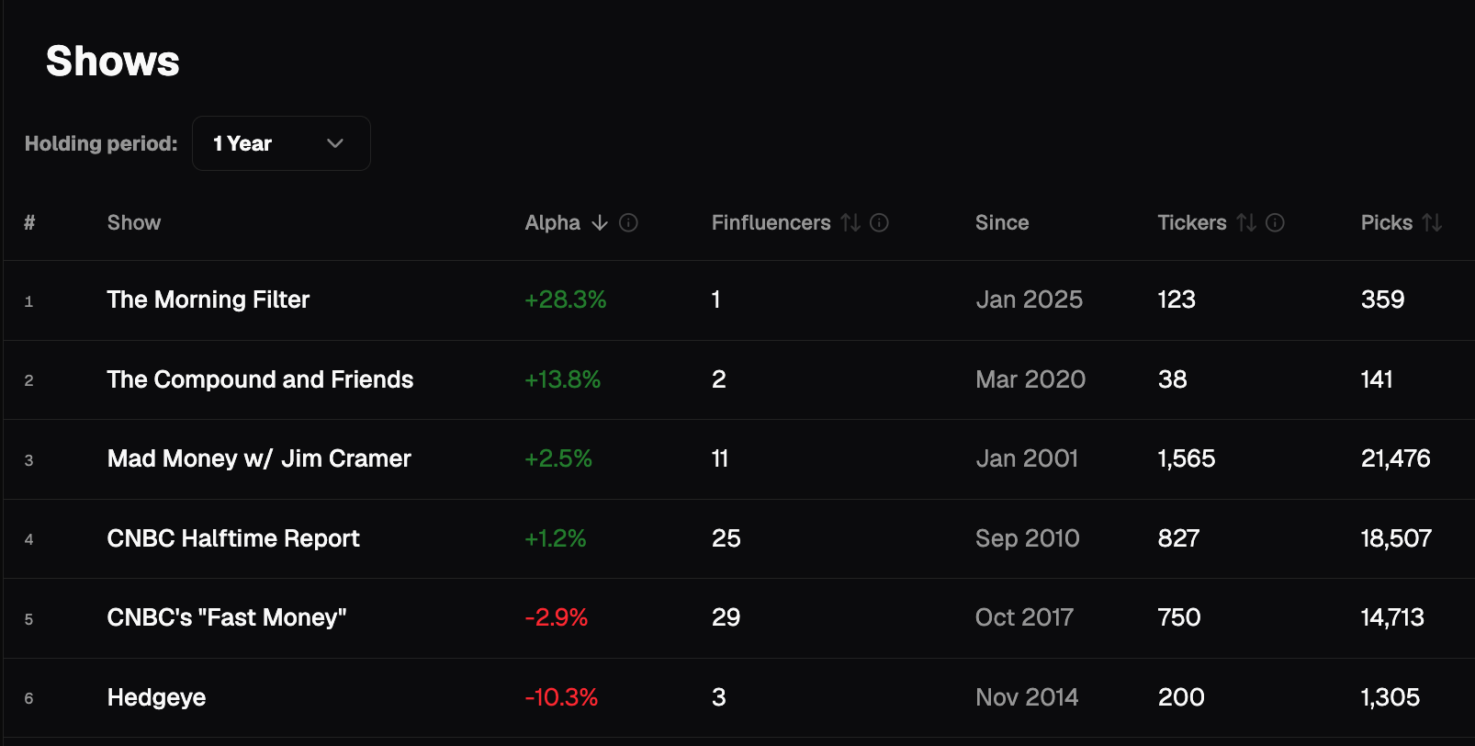Click the 1,305 picks value
The width and height of the screenshot is (1475, 746).
[1390, 697]
